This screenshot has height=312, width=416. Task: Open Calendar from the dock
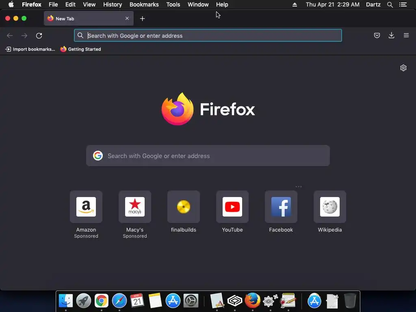[137, 301]
